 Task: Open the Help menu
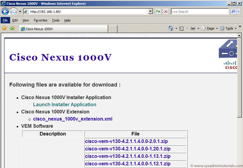coord(67,20)
